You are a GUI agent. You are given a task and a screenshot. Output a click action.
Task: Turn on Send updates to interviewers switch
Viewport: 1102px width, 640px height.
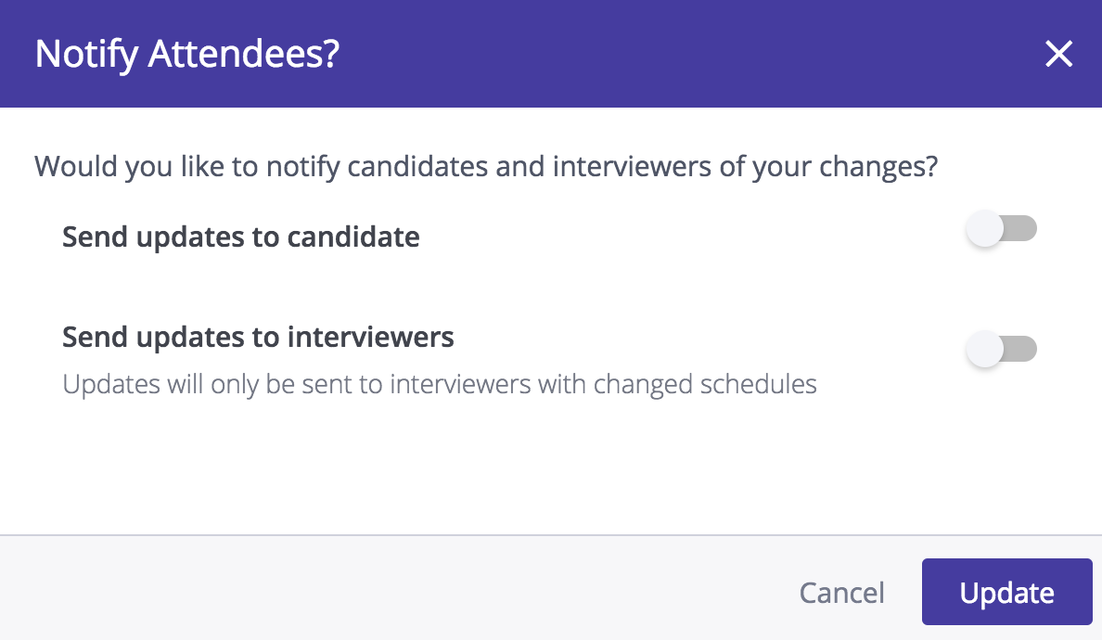pos(1001,351)
